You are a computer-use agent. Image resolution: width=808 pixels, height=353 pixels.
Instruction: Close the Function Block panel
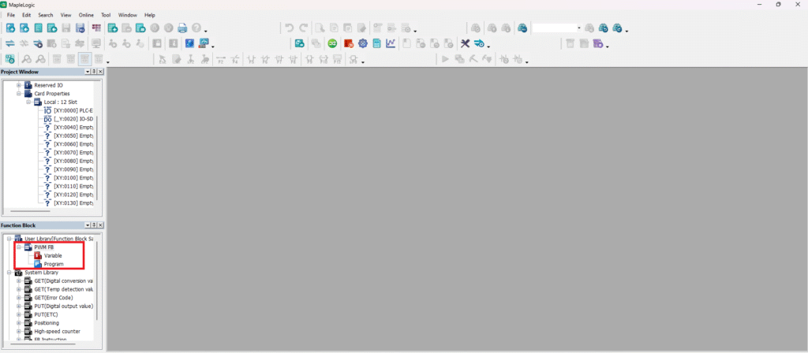point(100,225)
